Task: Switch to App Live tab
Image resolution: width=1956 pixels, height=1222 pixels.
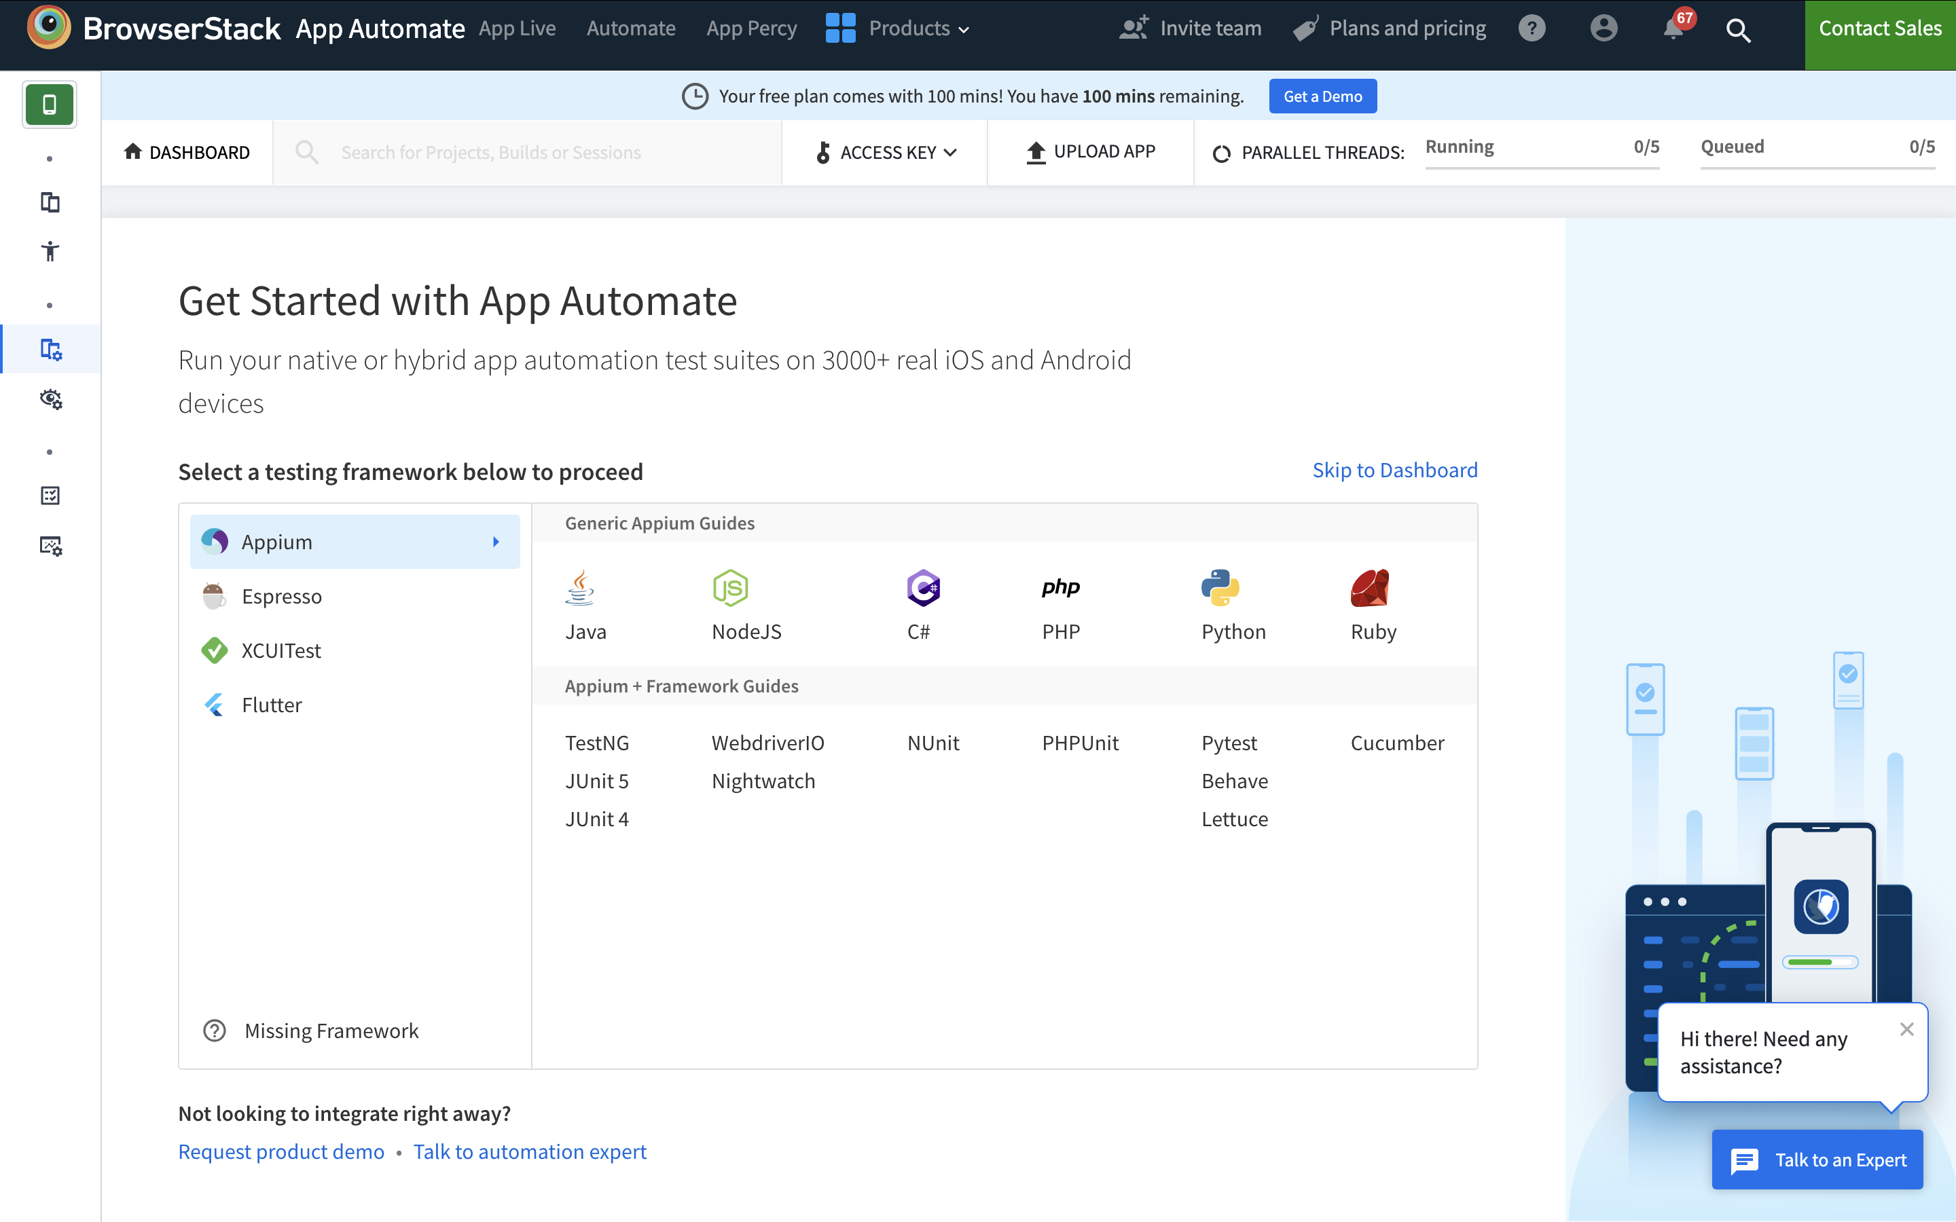Action: tap(517, 28)
